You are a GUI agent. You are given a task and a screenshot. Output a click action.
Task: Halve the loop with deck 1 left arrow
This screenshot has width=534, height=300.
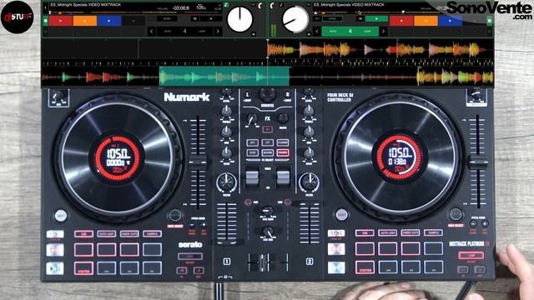(x=152, y=32)
